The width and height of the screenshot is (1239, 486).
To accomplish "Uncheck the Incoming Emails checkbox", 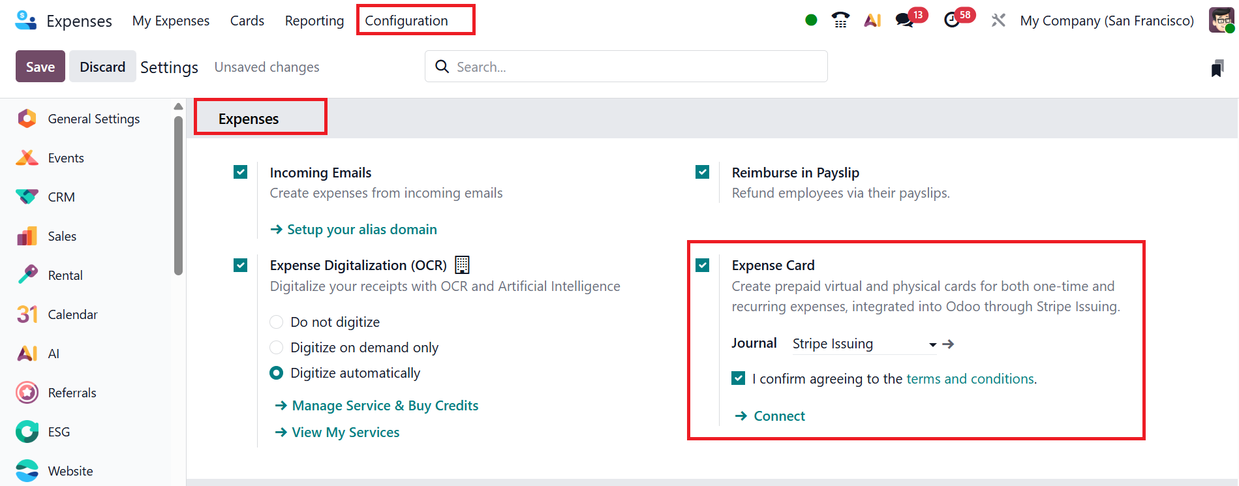I will pyautogui.click(x=241, y=172).
